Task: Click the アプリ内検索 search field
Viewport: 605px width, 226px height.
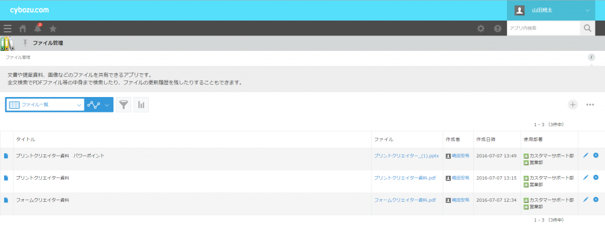Action: pos(544,28)
